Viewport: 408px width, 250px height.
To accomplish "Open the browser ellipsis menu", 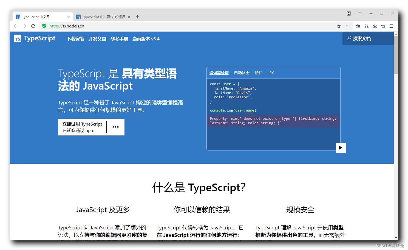I will click(348, 26).
